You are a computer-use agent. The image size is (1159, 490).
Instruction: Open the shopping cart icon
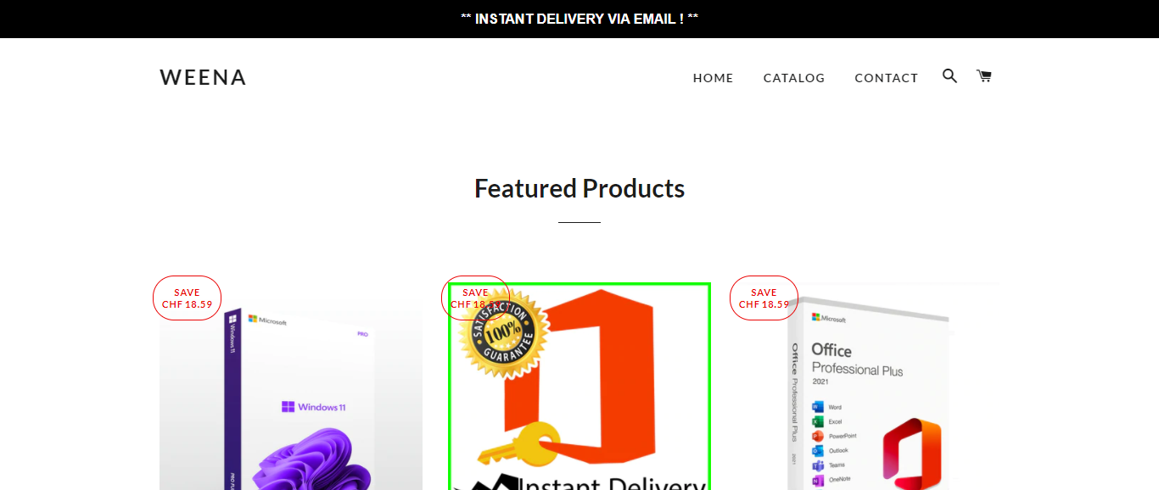click(x=984, y=76)
